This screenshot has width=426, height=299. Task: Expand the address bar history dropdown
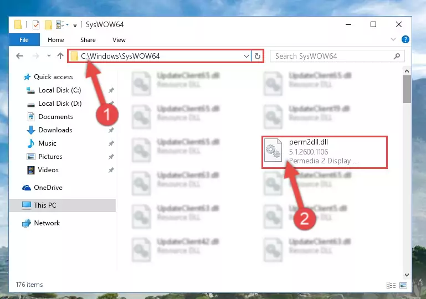tap(246, 56)
